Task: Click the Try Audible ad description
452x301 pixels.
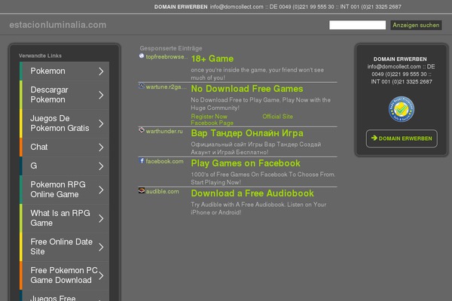Action: (258, 208)
